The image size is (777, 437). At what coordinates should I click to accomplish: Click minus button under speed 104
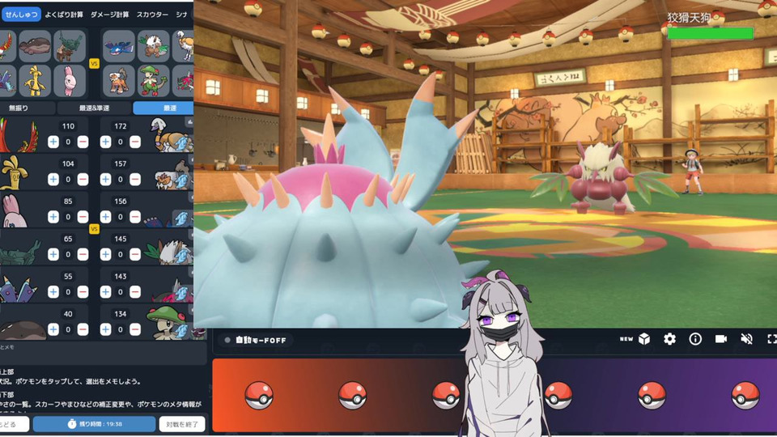83,180
